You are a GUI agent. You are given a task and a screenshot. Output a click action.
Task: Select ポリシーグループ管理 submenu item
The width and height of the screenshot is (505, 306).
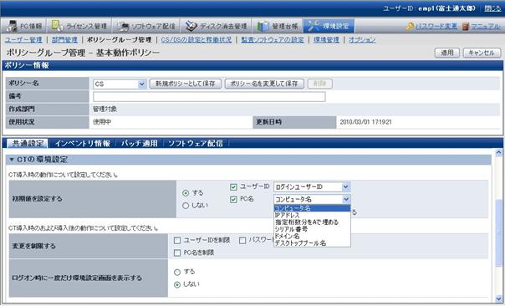pos(119,39)
